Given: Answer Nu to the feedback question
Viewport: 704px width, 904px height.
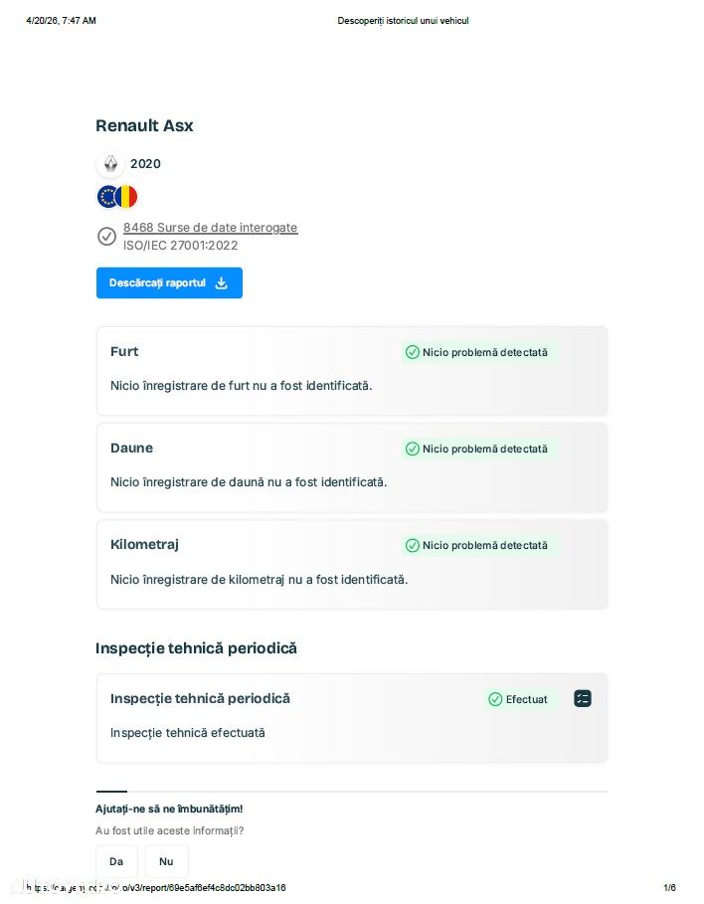Looking at the screenshot, I should click(x=166, y=861).
